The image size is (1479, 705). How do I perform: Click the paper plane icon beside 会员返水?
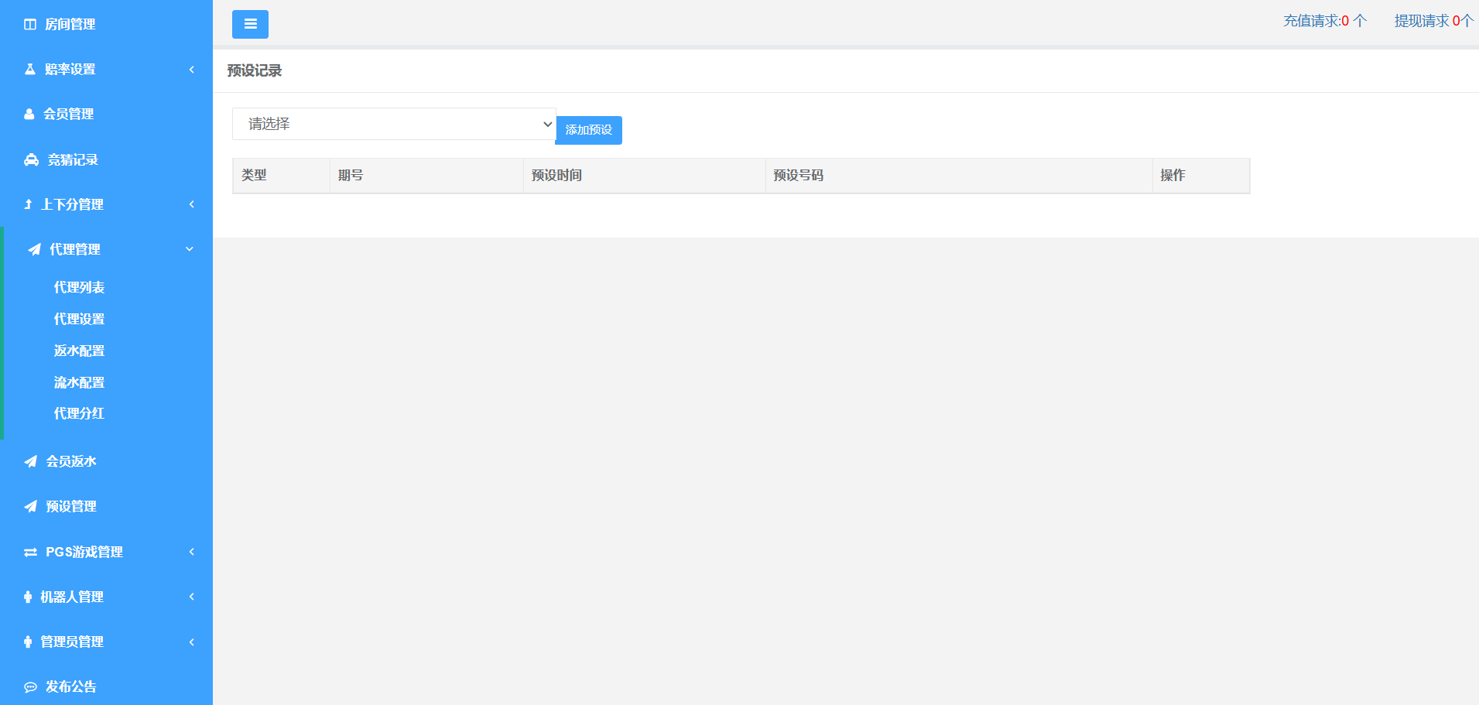31,462
